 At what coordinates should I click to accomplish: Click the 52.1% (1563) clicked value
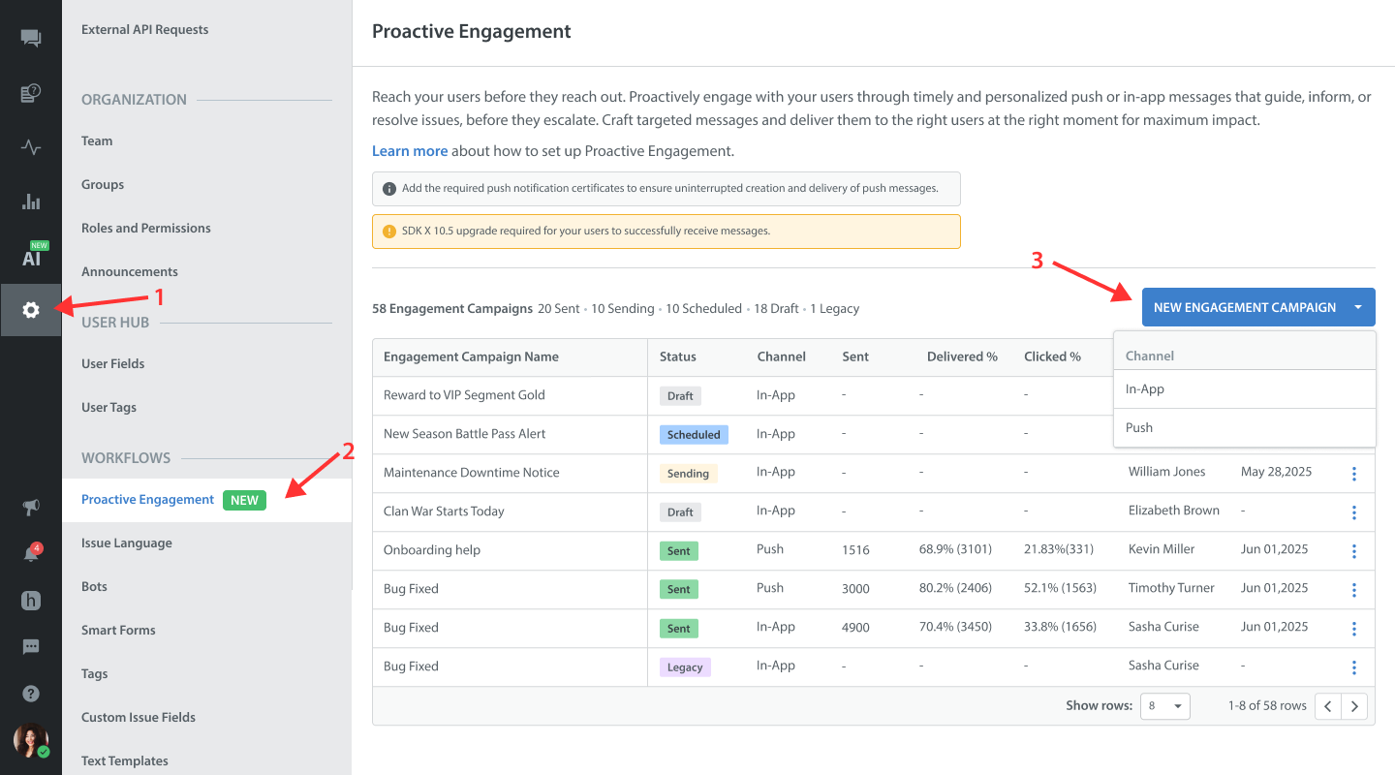[x=1060, y=588]
